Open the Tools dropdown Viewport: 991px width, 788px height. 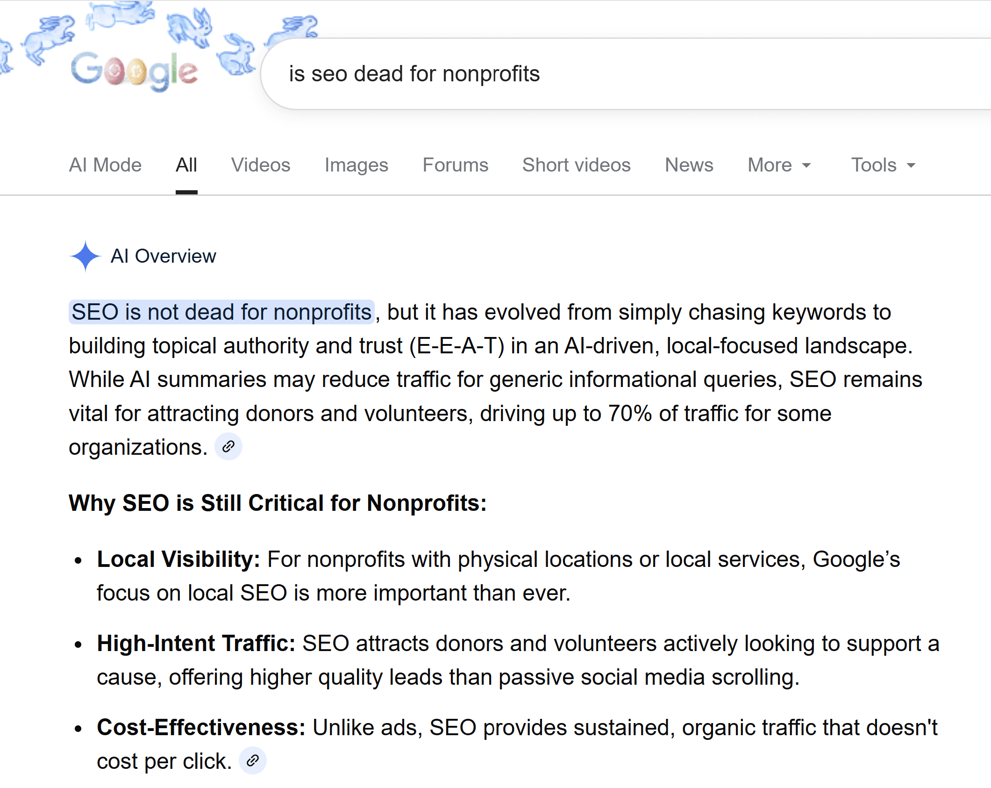click(883, 165)
